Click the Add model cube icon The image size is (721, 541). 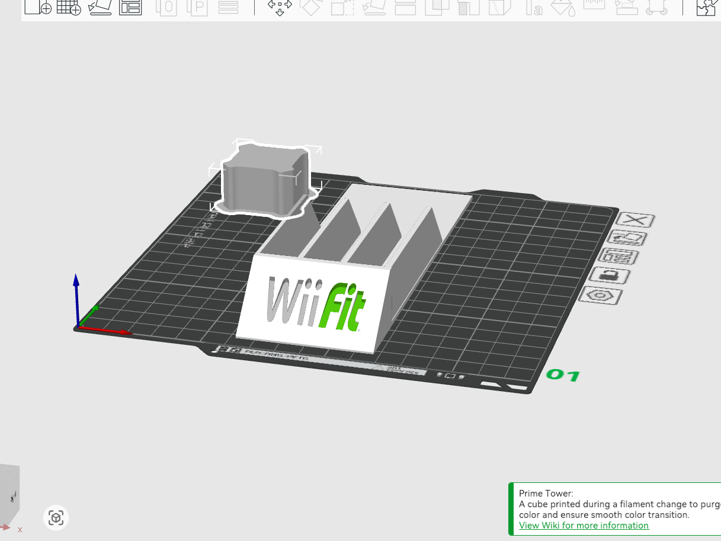click(39, 7)
